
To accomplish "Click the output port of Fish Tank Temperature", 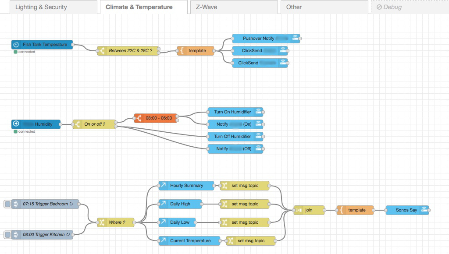I will [x=73, y=45].
